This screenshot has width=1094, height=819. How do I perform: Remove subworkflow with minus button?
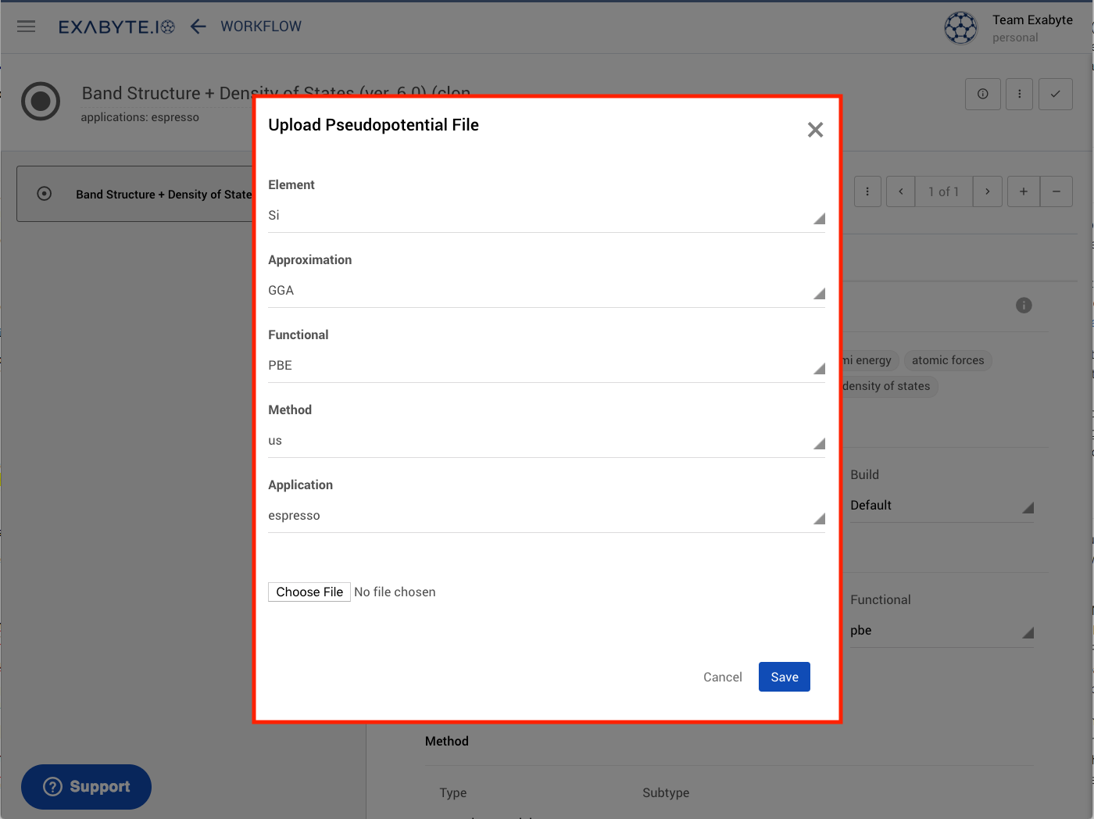(x=1056, y=191)
